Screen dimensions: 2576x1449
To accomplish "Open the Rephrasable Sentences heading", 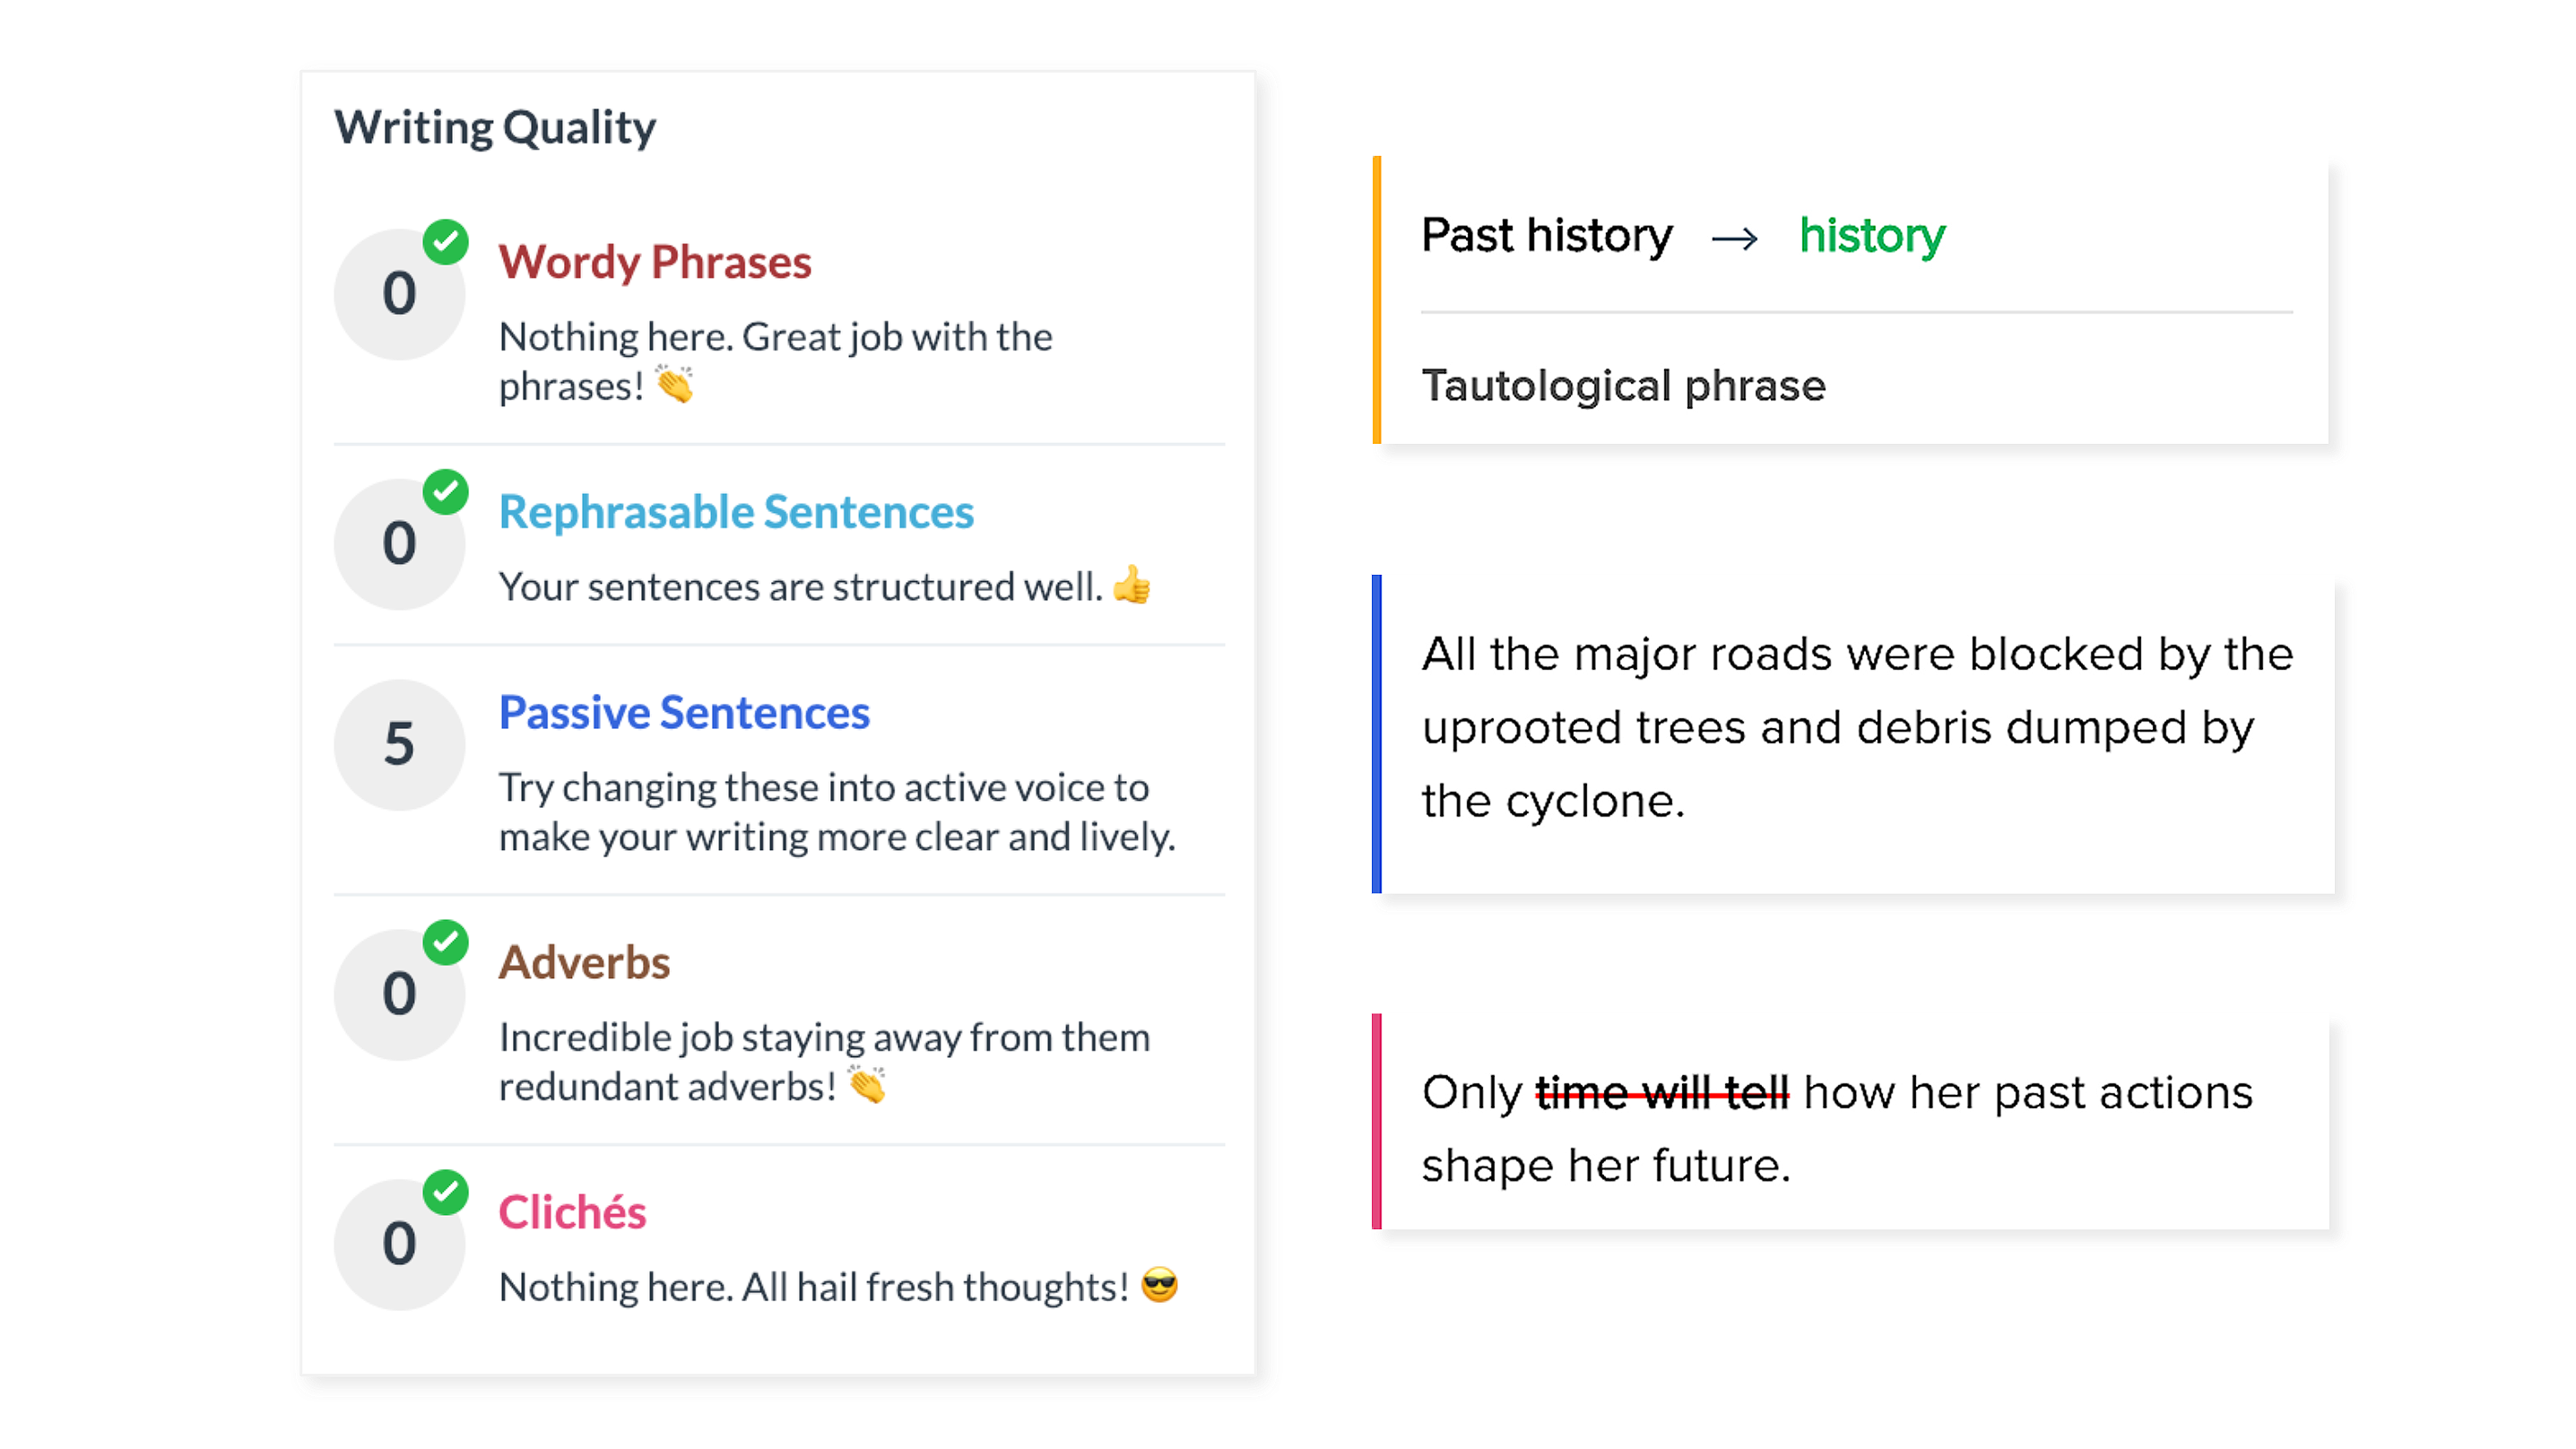I will click(736, 512).
